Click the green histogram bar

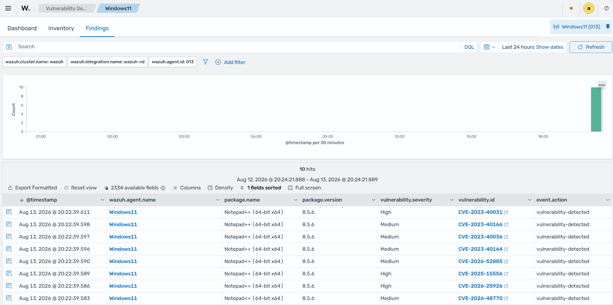pyautogui.click(x=596, y=109)
